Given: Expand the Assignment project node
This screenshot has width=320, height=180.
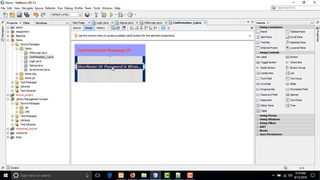Looking at the screenshot, I should [8, 31].
